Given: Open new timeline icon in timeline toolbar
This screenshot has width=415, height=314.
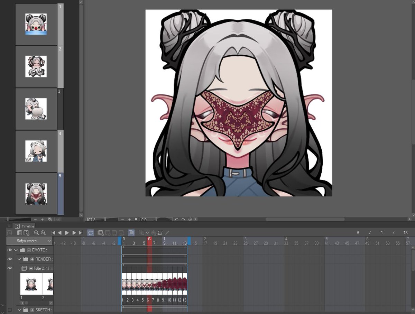Looking at the screenshot, I should coord(26,233).
